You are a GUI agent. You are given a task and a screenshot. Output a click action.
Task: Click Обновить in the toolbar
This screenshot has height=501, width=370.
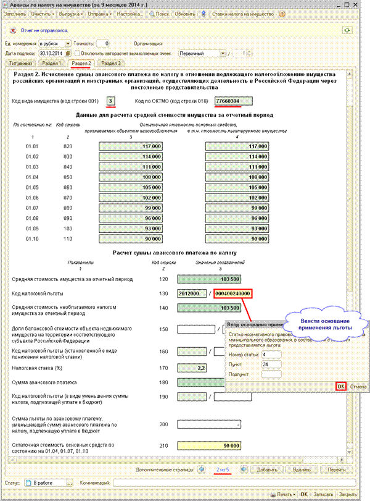(x=185, y=14)
